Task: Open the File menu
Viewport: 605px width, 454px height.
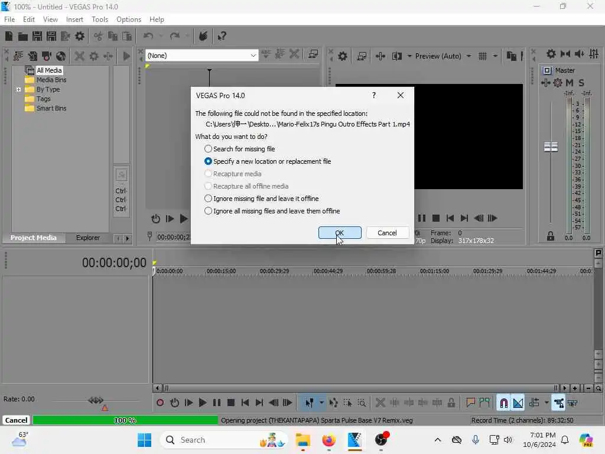Action: 9,20
